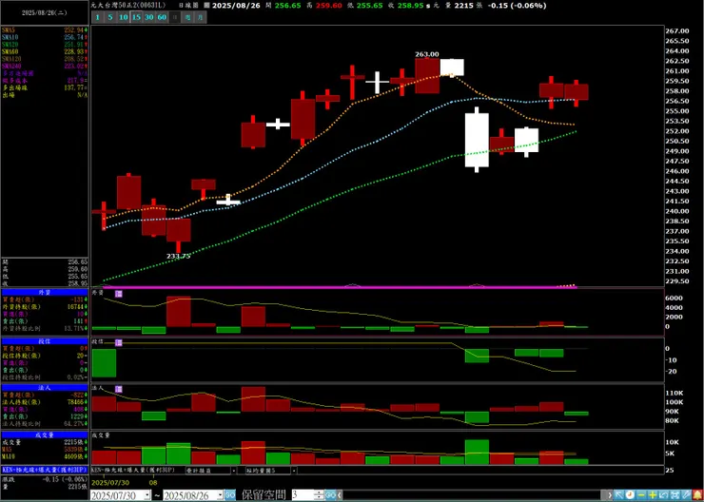Select the weekly (週) chart tab
Screen dimensions: 704x502
[187, 17]
